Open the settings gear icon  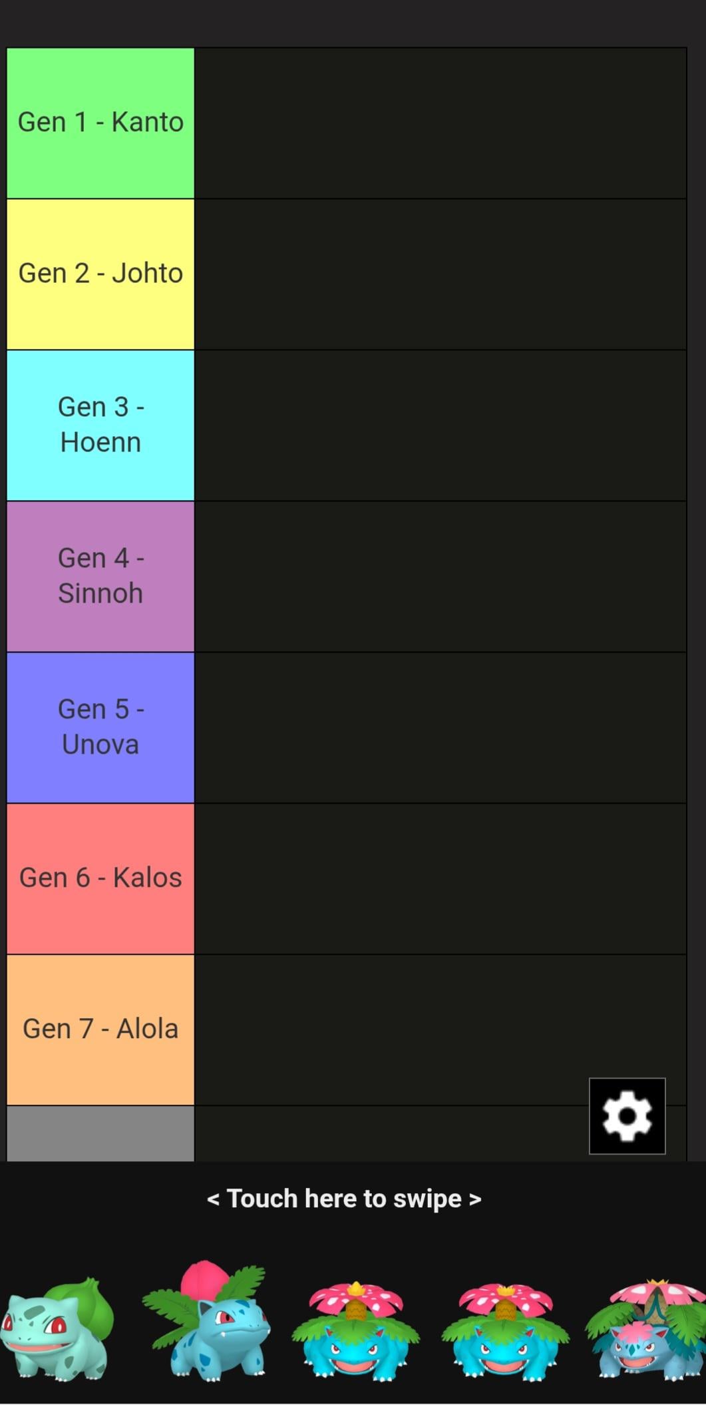627,1115
